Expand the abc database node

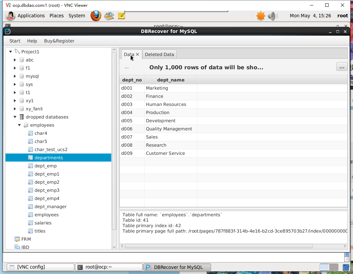pos(15,60)
